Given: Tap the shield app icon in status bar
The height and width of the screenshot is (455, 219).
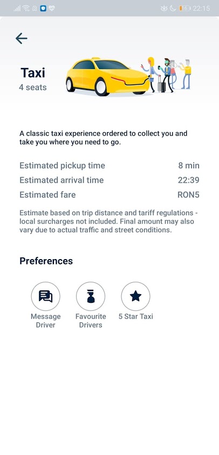Looking at the screenshot, I should click(x=43, y=9).
